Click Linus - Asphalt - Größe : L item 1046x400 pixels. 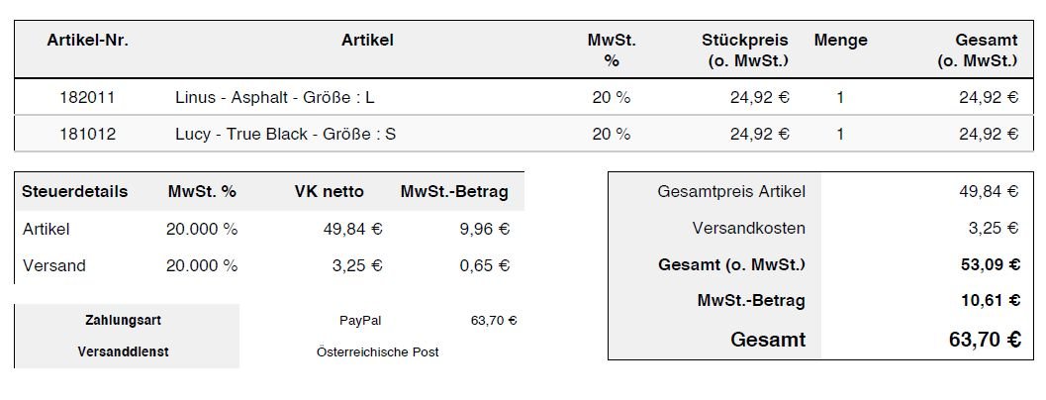pos(275,97)
